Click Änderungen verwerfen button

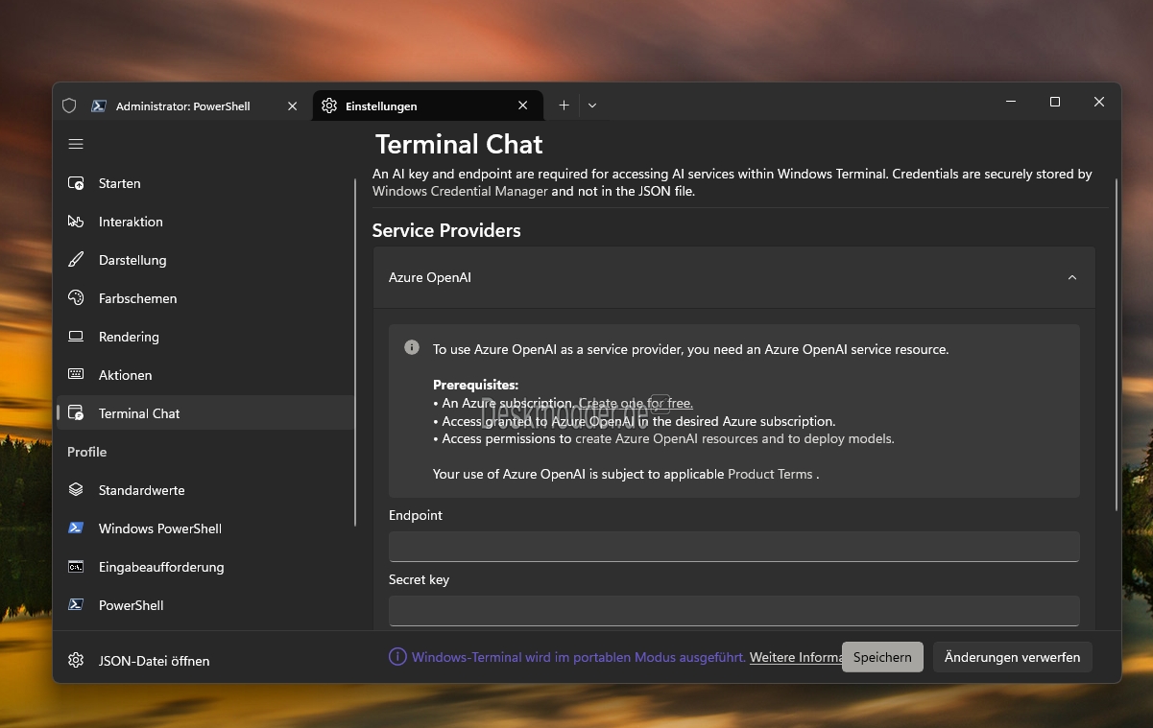1012,657
